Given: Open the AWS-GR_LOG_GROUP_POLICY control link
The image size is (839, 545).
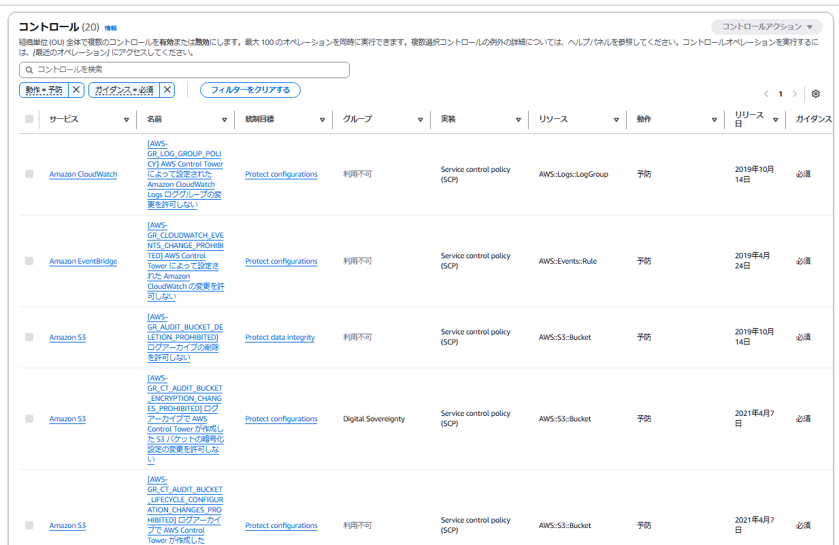Looking at the screenshot, I should coord(185,174).
